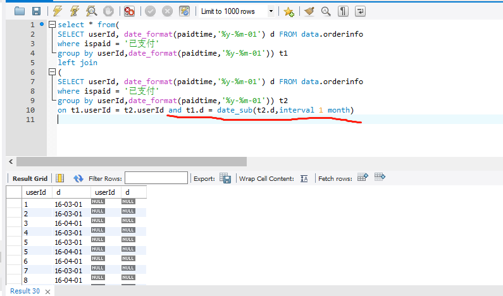Commit transaction checkmark icon
The width and height of the screenshot is (503, 296).
[x=150, y=11]
